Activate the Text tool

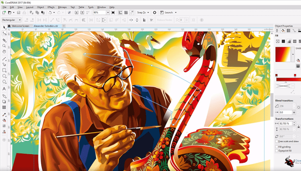click(4, 89)
